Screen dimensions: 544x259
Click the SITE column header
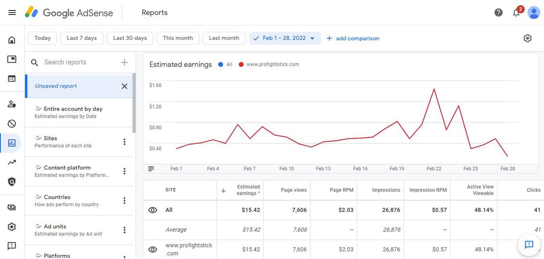click(x=170, y=190)
